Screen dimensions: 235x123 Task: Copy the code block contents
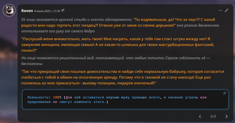tap(224, 93)
